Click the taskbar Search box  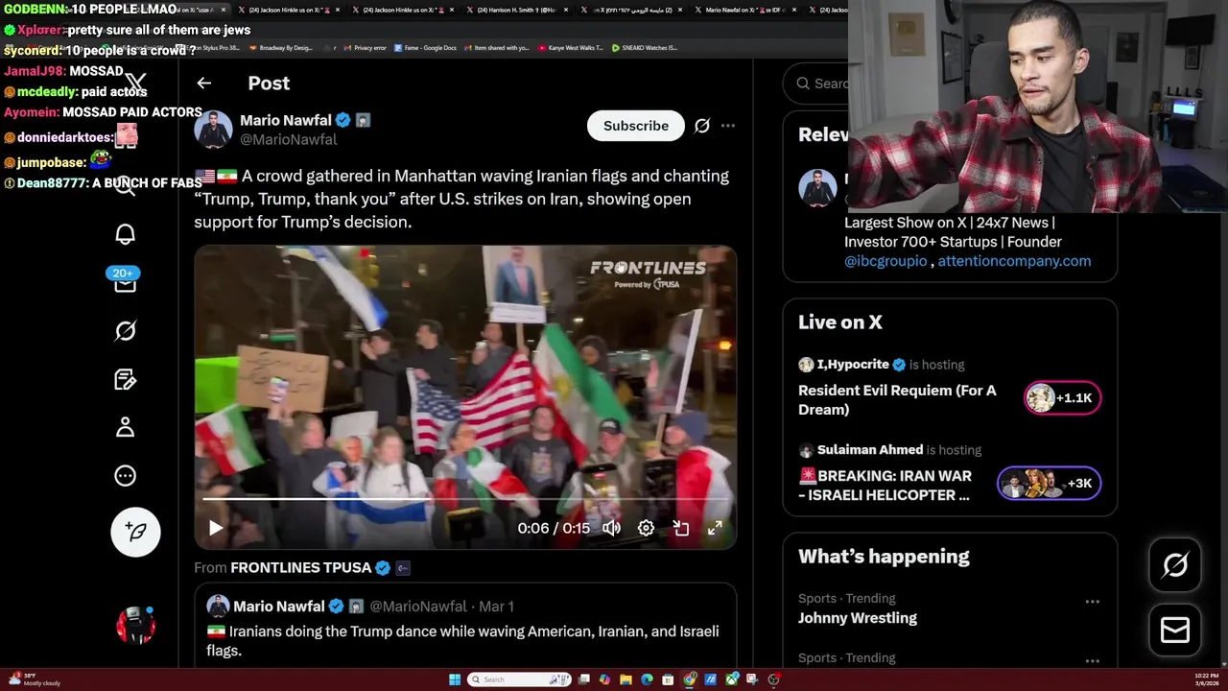[x=519, y=679]
